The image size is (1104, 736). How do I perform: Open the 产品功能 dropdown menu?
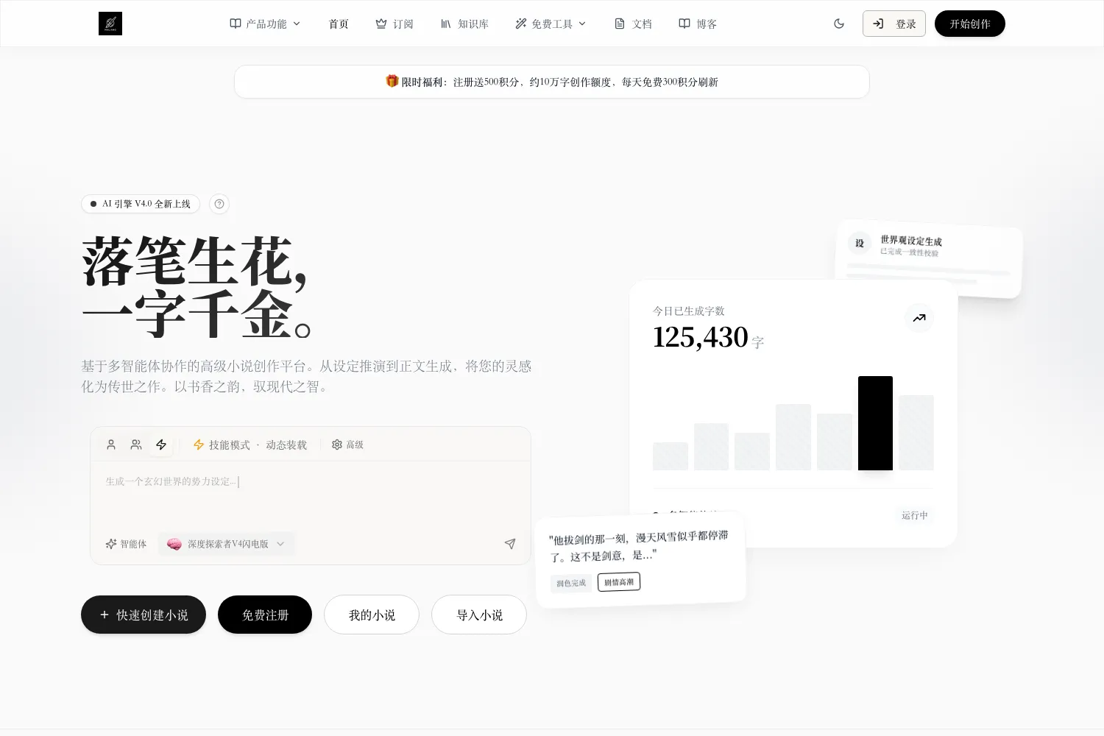[x=265, y=24]
